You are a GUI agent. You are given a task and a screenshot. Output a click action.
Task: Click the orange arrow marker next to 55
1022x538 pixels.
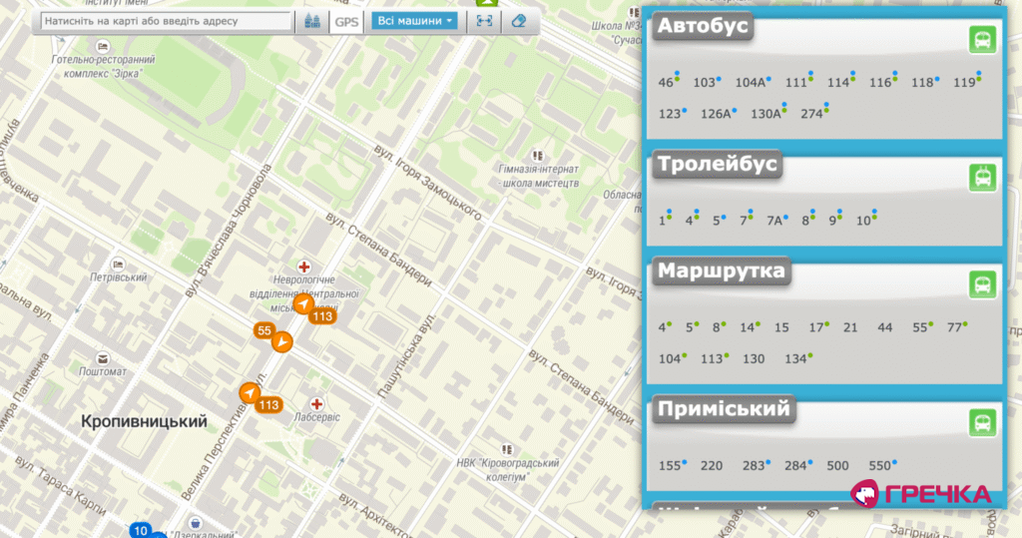click(282, 341)
